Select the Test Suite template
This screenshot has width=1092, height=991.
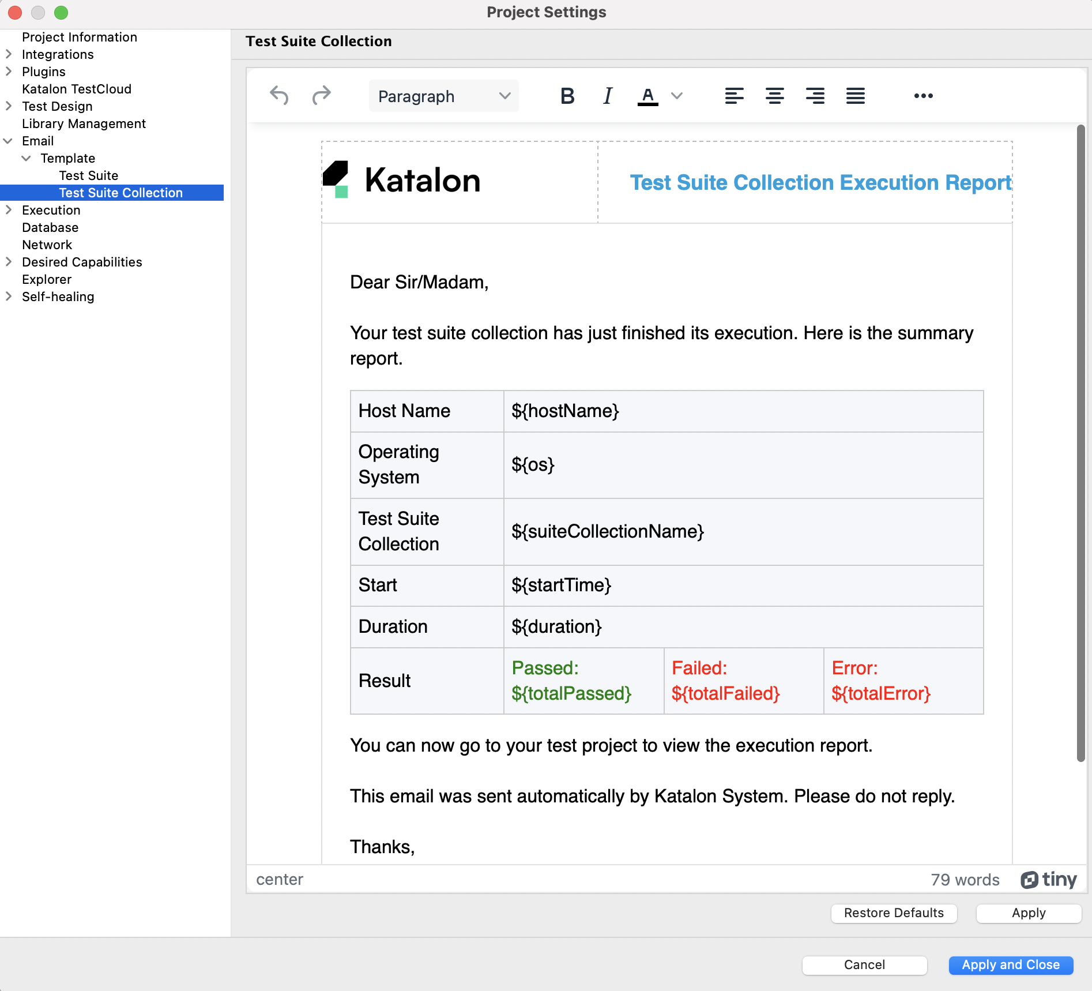tap(89, 175)
